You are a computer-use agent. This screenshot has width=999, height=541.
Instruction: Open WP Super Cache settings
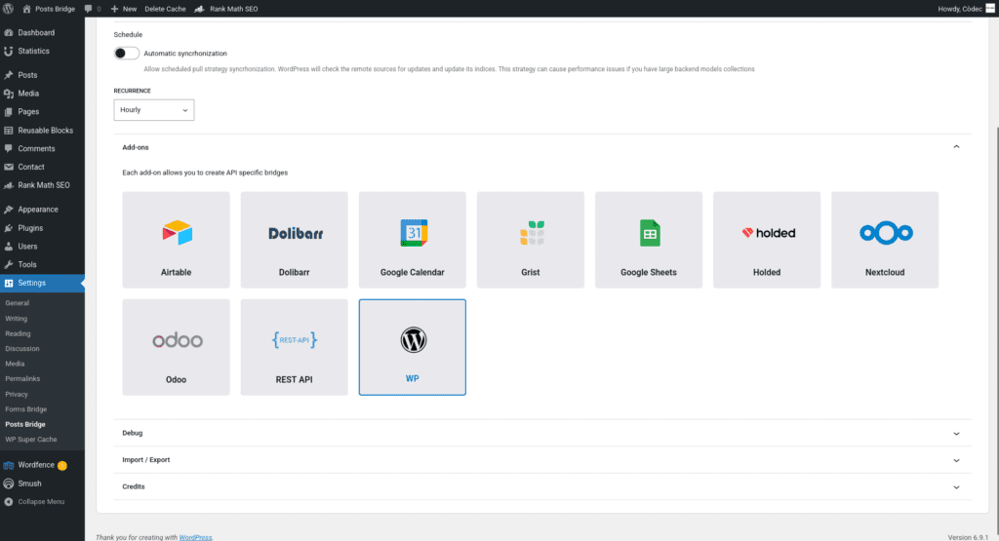pos(31,440)
